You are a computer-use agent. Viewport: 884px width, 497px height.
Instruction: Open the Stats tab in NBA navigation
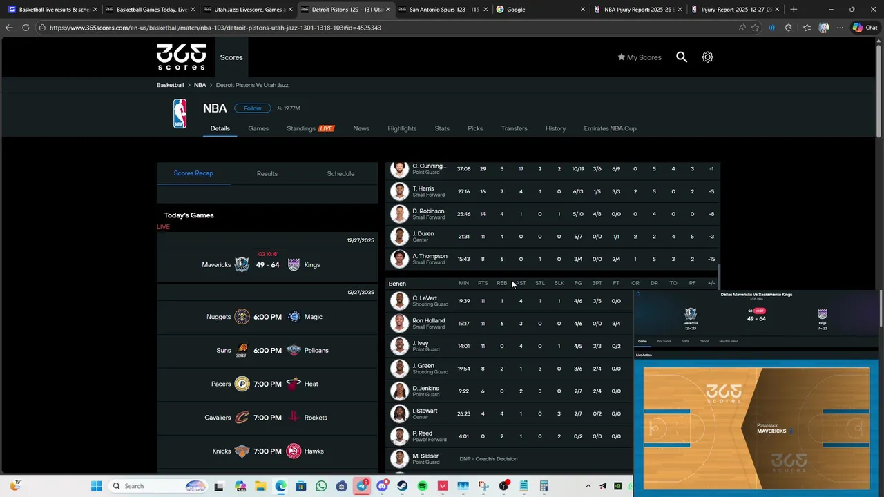[x=442, y=128]
